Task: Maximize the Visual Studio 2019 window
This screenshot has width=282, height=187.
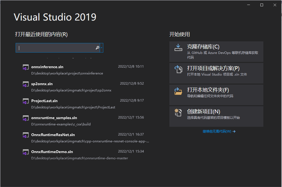Action: tap(262, 5)
